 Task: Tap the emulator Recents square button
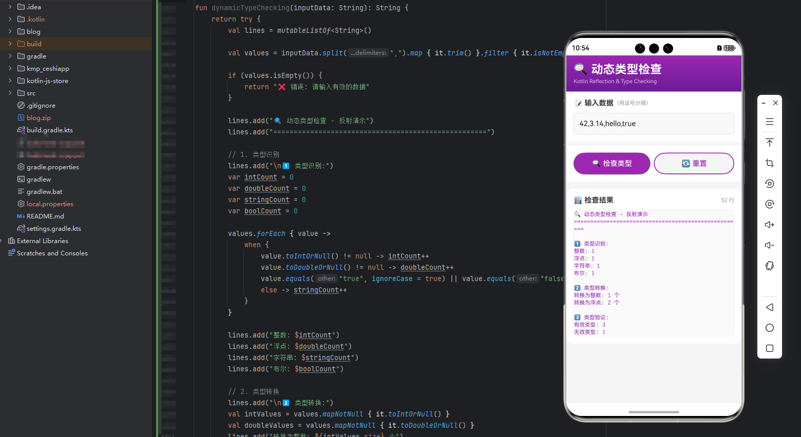[769, 348]
